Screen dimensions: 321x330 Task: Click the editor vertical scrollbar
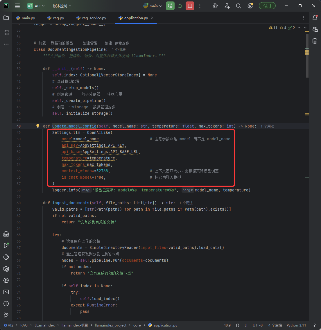click(307, 56)
